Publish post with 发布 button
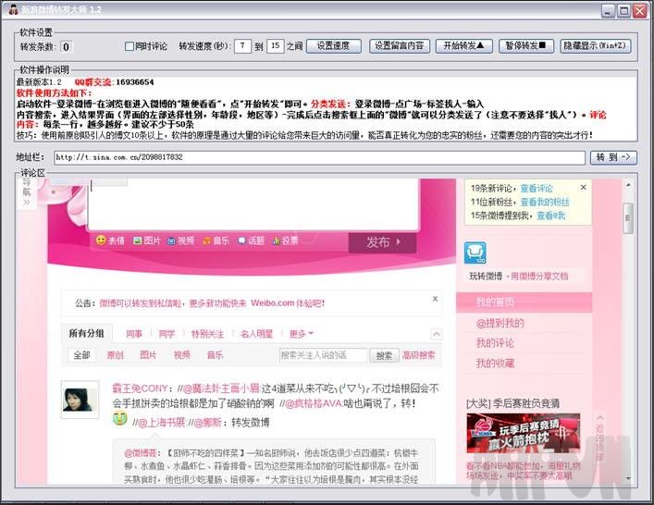The height and width of the screenshot is (505, 654). click(382, 242)
